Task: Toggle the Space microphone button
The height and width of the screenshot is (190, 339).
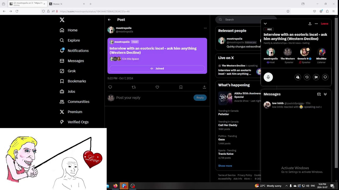Action: pyautogui.click(x=268, y=77)
